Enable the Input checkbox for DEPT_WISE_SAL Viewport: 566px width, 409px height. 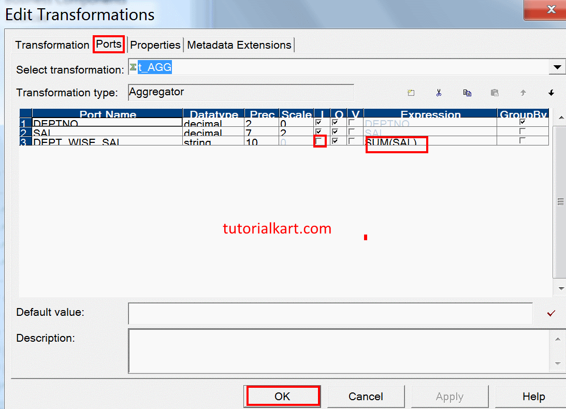[x=320, y=140]
